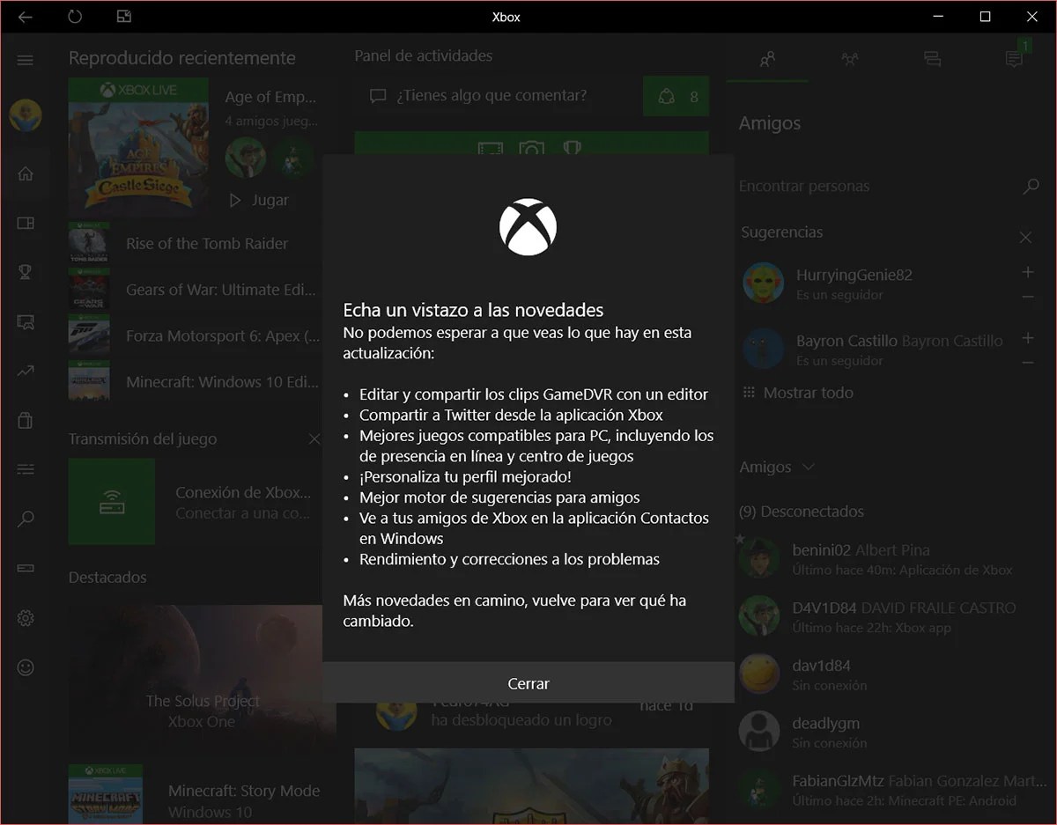Open feedback with the smiley icon

tap(25, 667)
